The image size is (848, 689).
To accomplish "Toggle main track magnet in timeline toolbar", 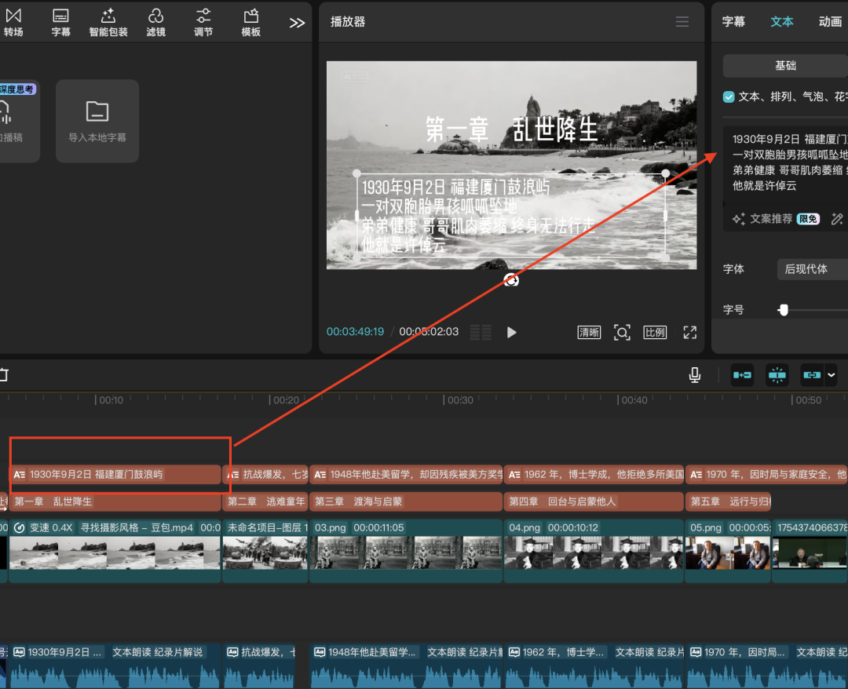I will coord(742,375).
